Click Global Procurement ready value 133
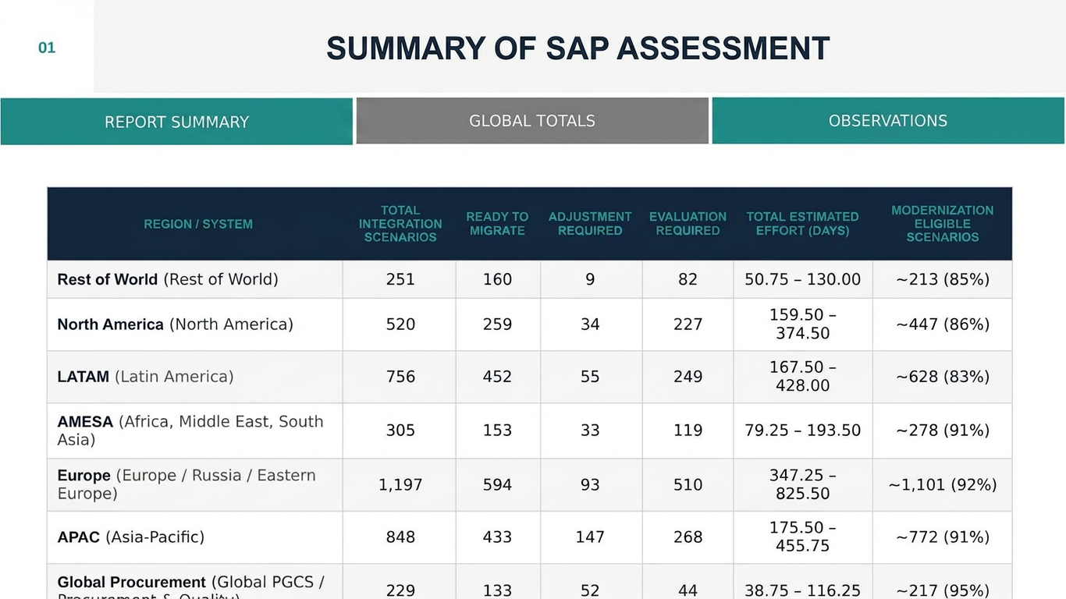Viewport: 1066px width, 599px height. (497, 590)
